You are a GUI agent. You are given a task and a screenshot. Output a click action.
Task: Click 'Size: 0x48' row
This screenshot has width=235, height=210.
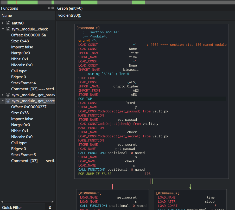click(20, 41)
